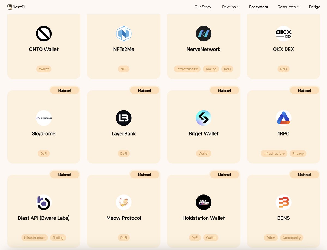Click Mainnet badge on Bitget Wallet card
327x250 pixels.
pyautogui.click(x=225, y=90)
